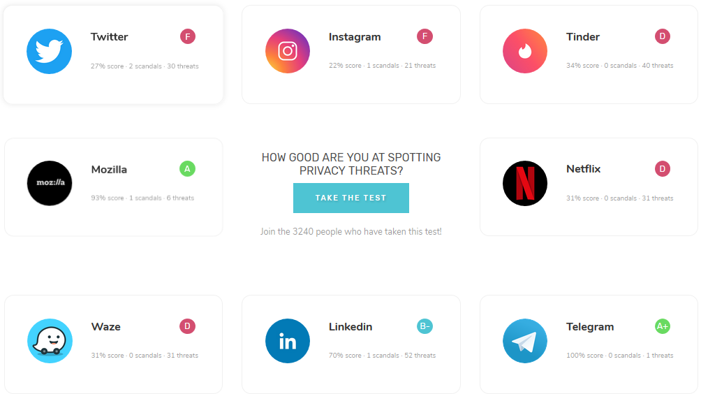701x394 pixels.
Task: Open the Twitter title link
Action: point(110,37)
